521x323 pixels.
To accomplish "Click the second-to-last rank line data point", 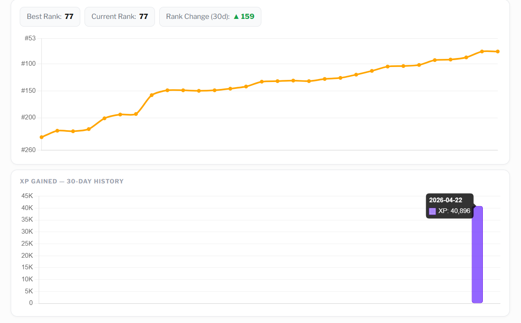I will [x=482, y=51].
